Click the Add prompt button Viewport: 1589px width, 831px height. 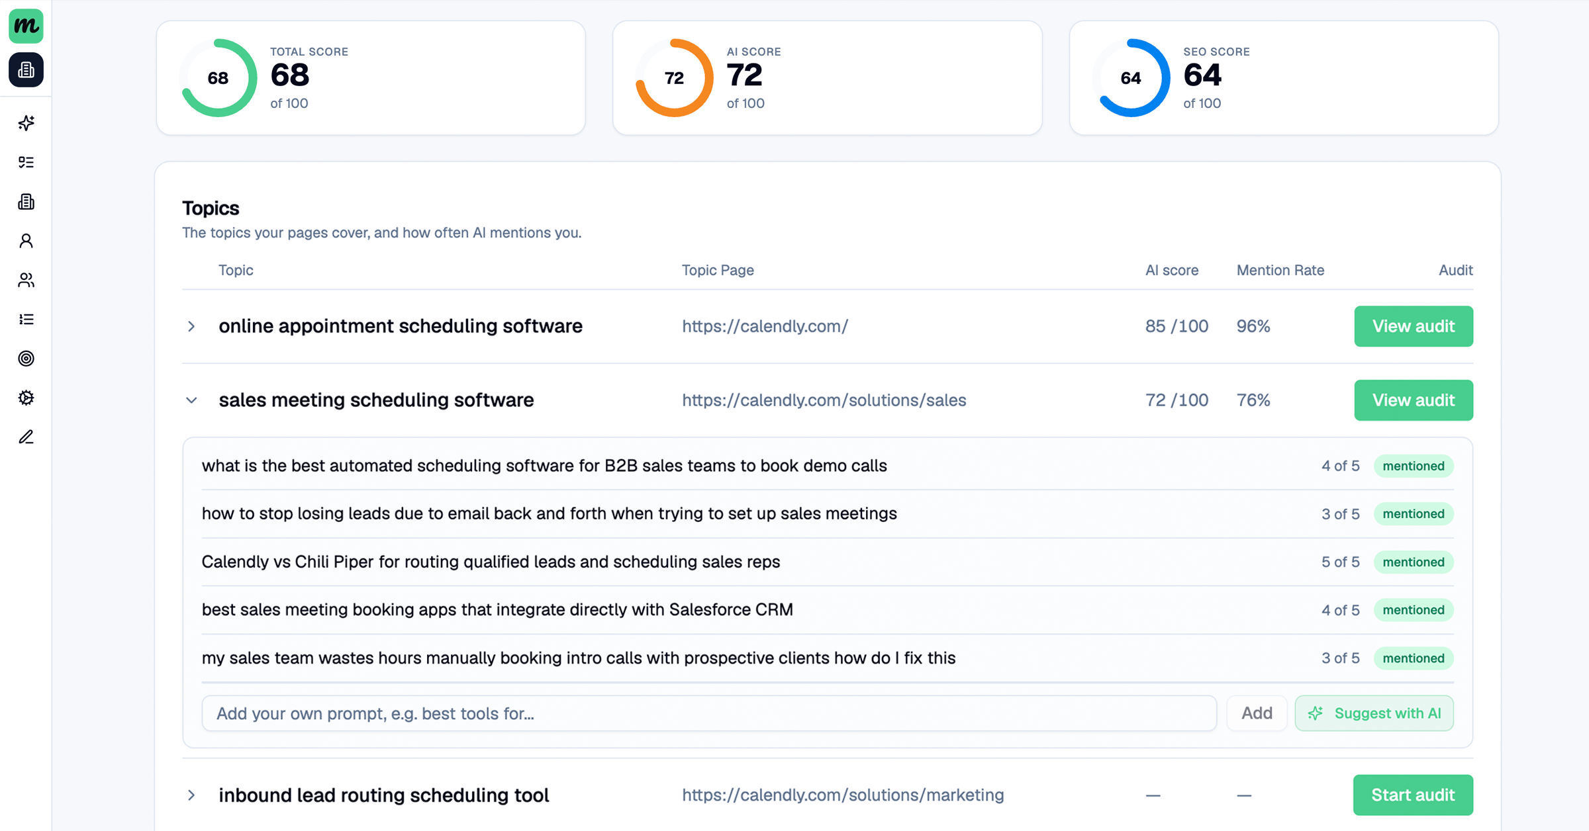[x=1257, y=713]
